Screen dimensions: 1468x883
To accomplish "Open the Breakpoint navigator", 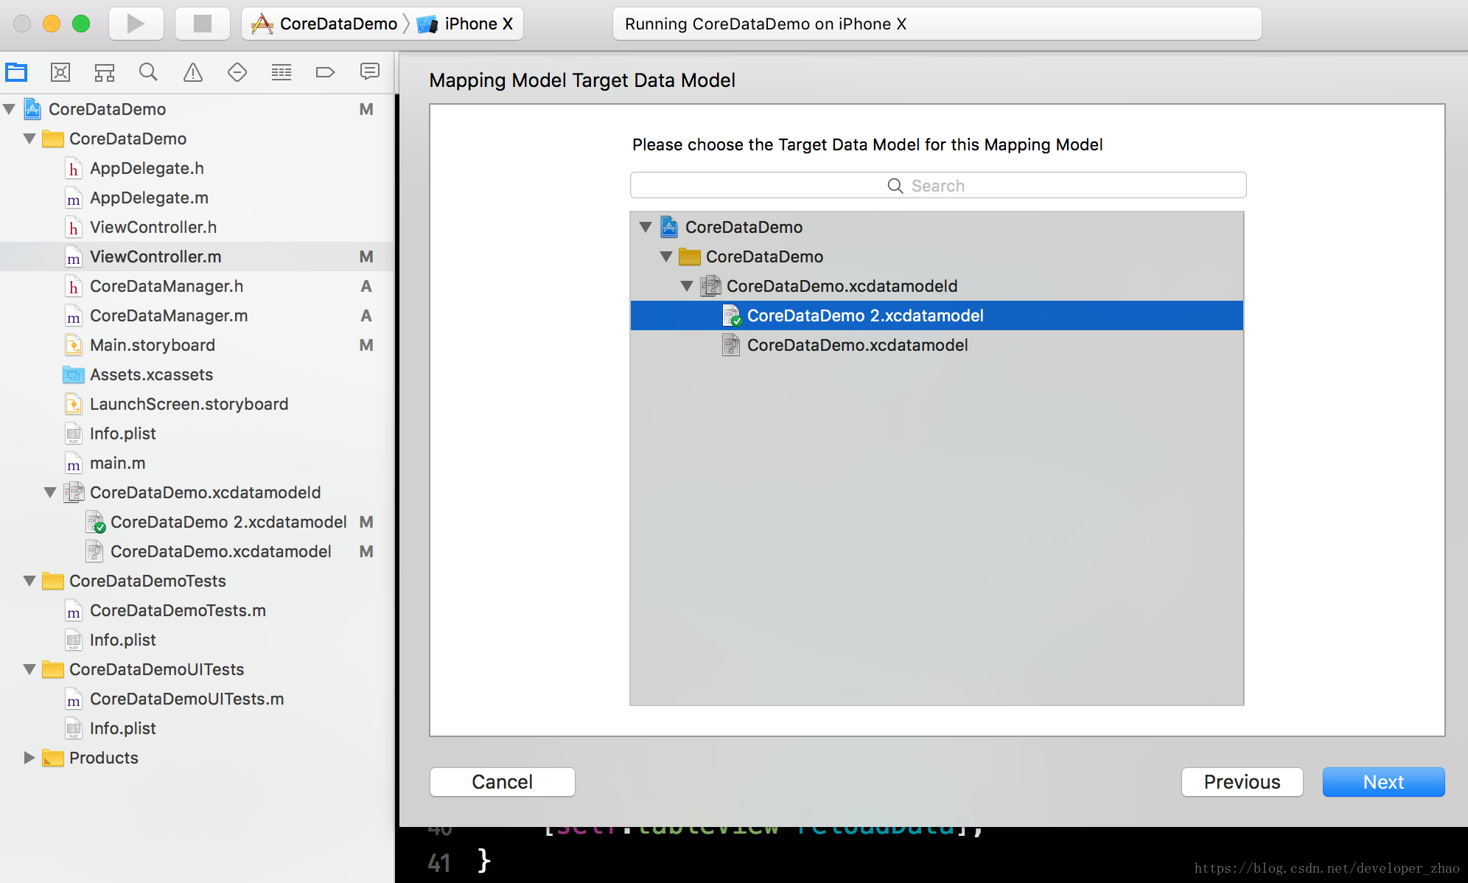I will coord(325,72).
